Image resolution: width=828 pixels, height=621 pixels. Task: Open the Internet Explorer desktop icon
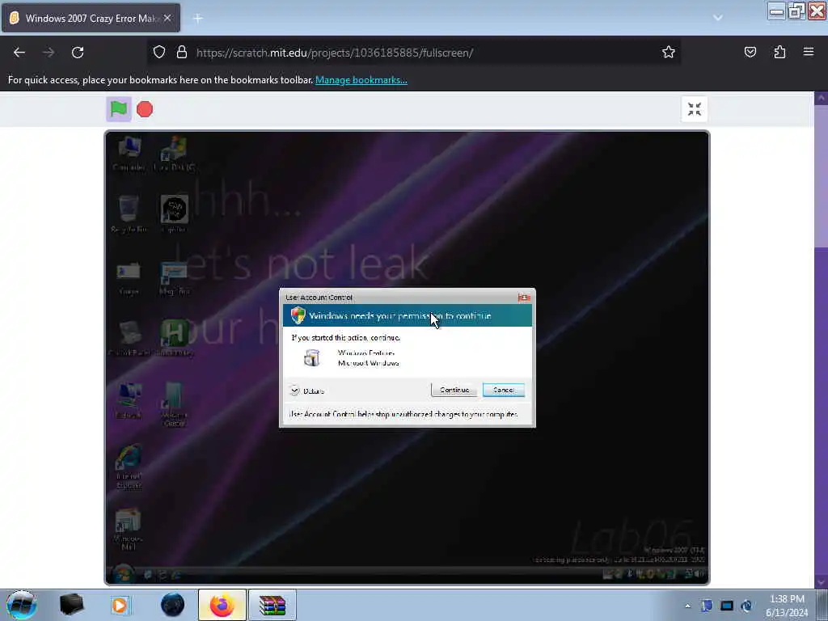point(129,467)
